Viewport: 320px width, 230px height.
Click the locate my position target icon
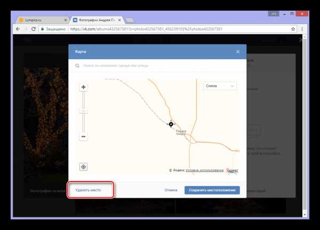point(83,167)
